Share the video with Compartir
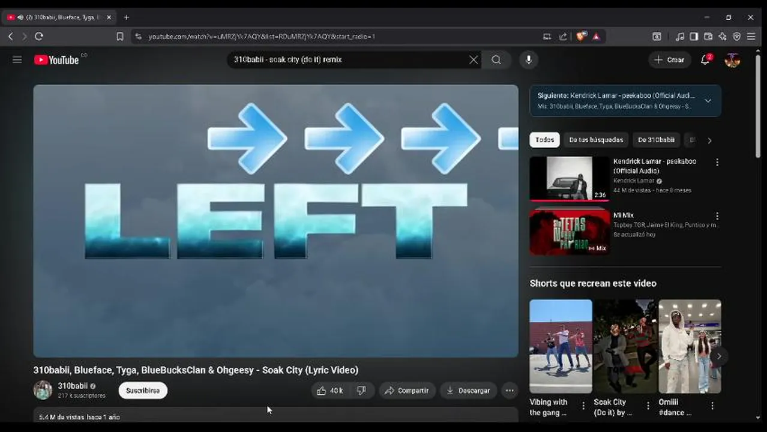Screen dimensions: 767x432 click(407, 391)
